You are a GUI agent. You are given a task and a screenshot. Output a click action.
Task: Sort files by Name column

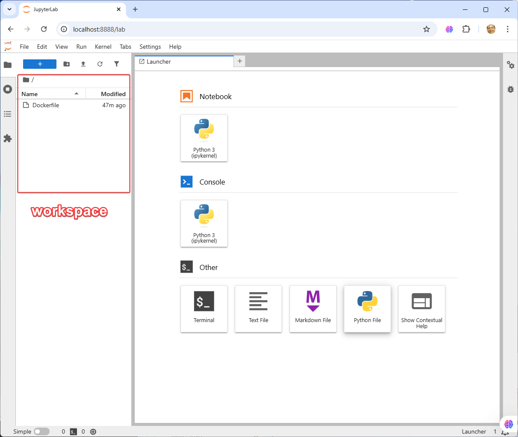[50, 94]
